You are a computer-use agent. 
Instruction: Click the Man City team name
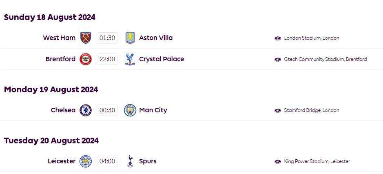(153, 110)
